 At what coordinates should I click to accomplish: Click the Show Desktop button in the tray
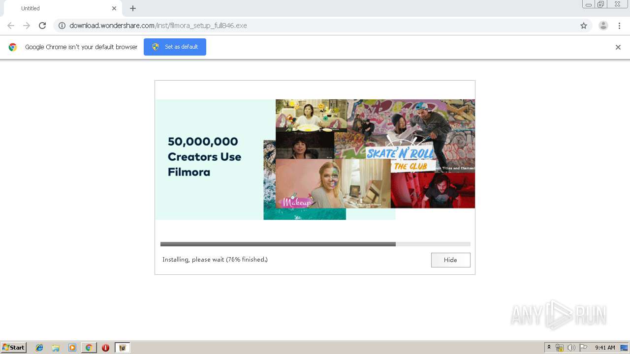[x=625, y=348]
